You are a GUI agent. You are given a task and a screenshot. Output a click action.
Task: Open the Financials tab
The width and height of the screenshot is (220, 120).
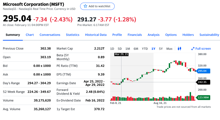pyautogui.click(x=135, y=35)
